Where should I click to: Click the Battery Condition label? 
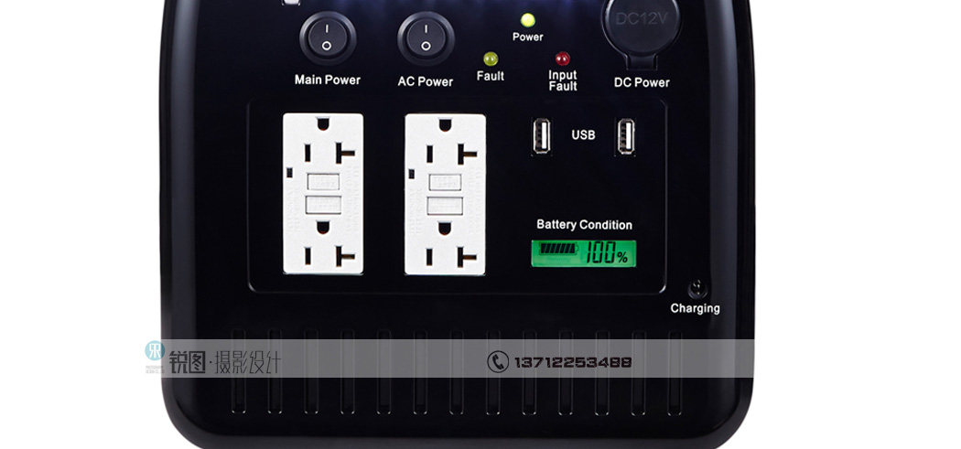pyautogui.click(x=584, y=225)
